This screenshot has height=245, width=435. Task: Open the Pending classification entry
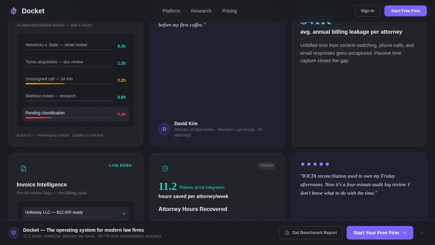75,114
